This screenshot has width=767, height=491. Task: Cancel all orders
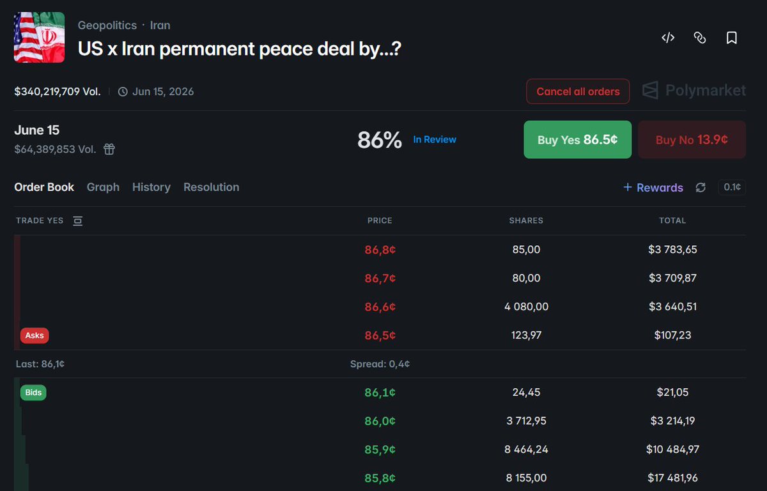point(578,91)
